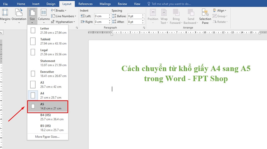This screenshot has width=267, height=149.
Task: Click the Spacing Before icon
Action: click(x=114, y=16)
